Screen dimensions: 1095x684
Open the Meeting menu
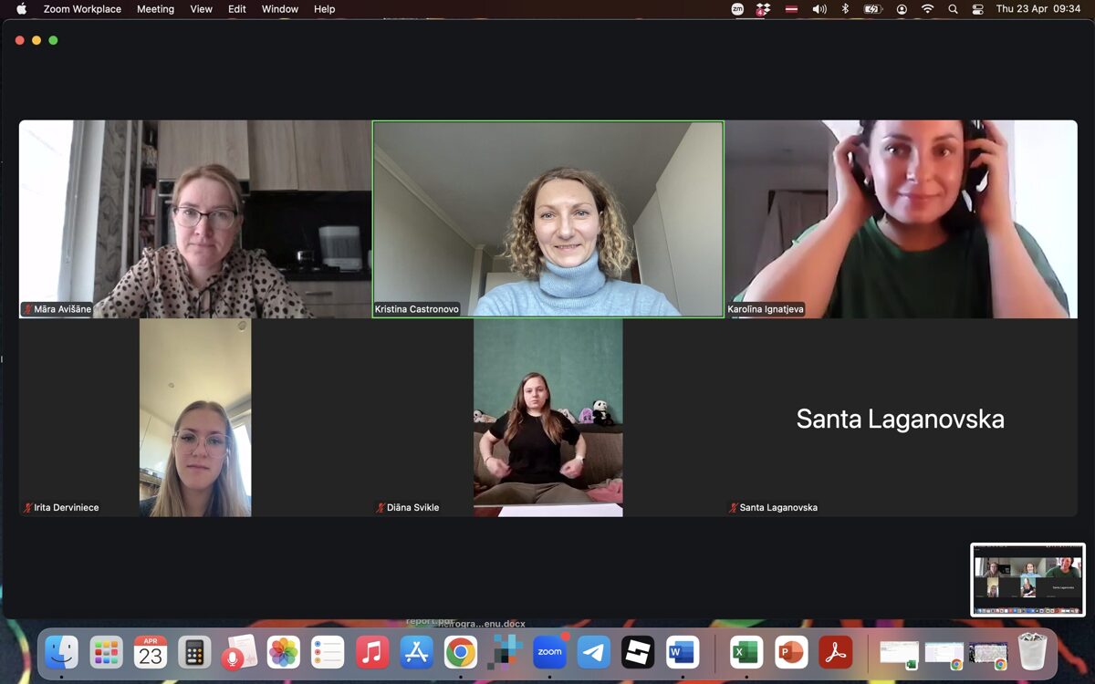[x=155, y=9]
